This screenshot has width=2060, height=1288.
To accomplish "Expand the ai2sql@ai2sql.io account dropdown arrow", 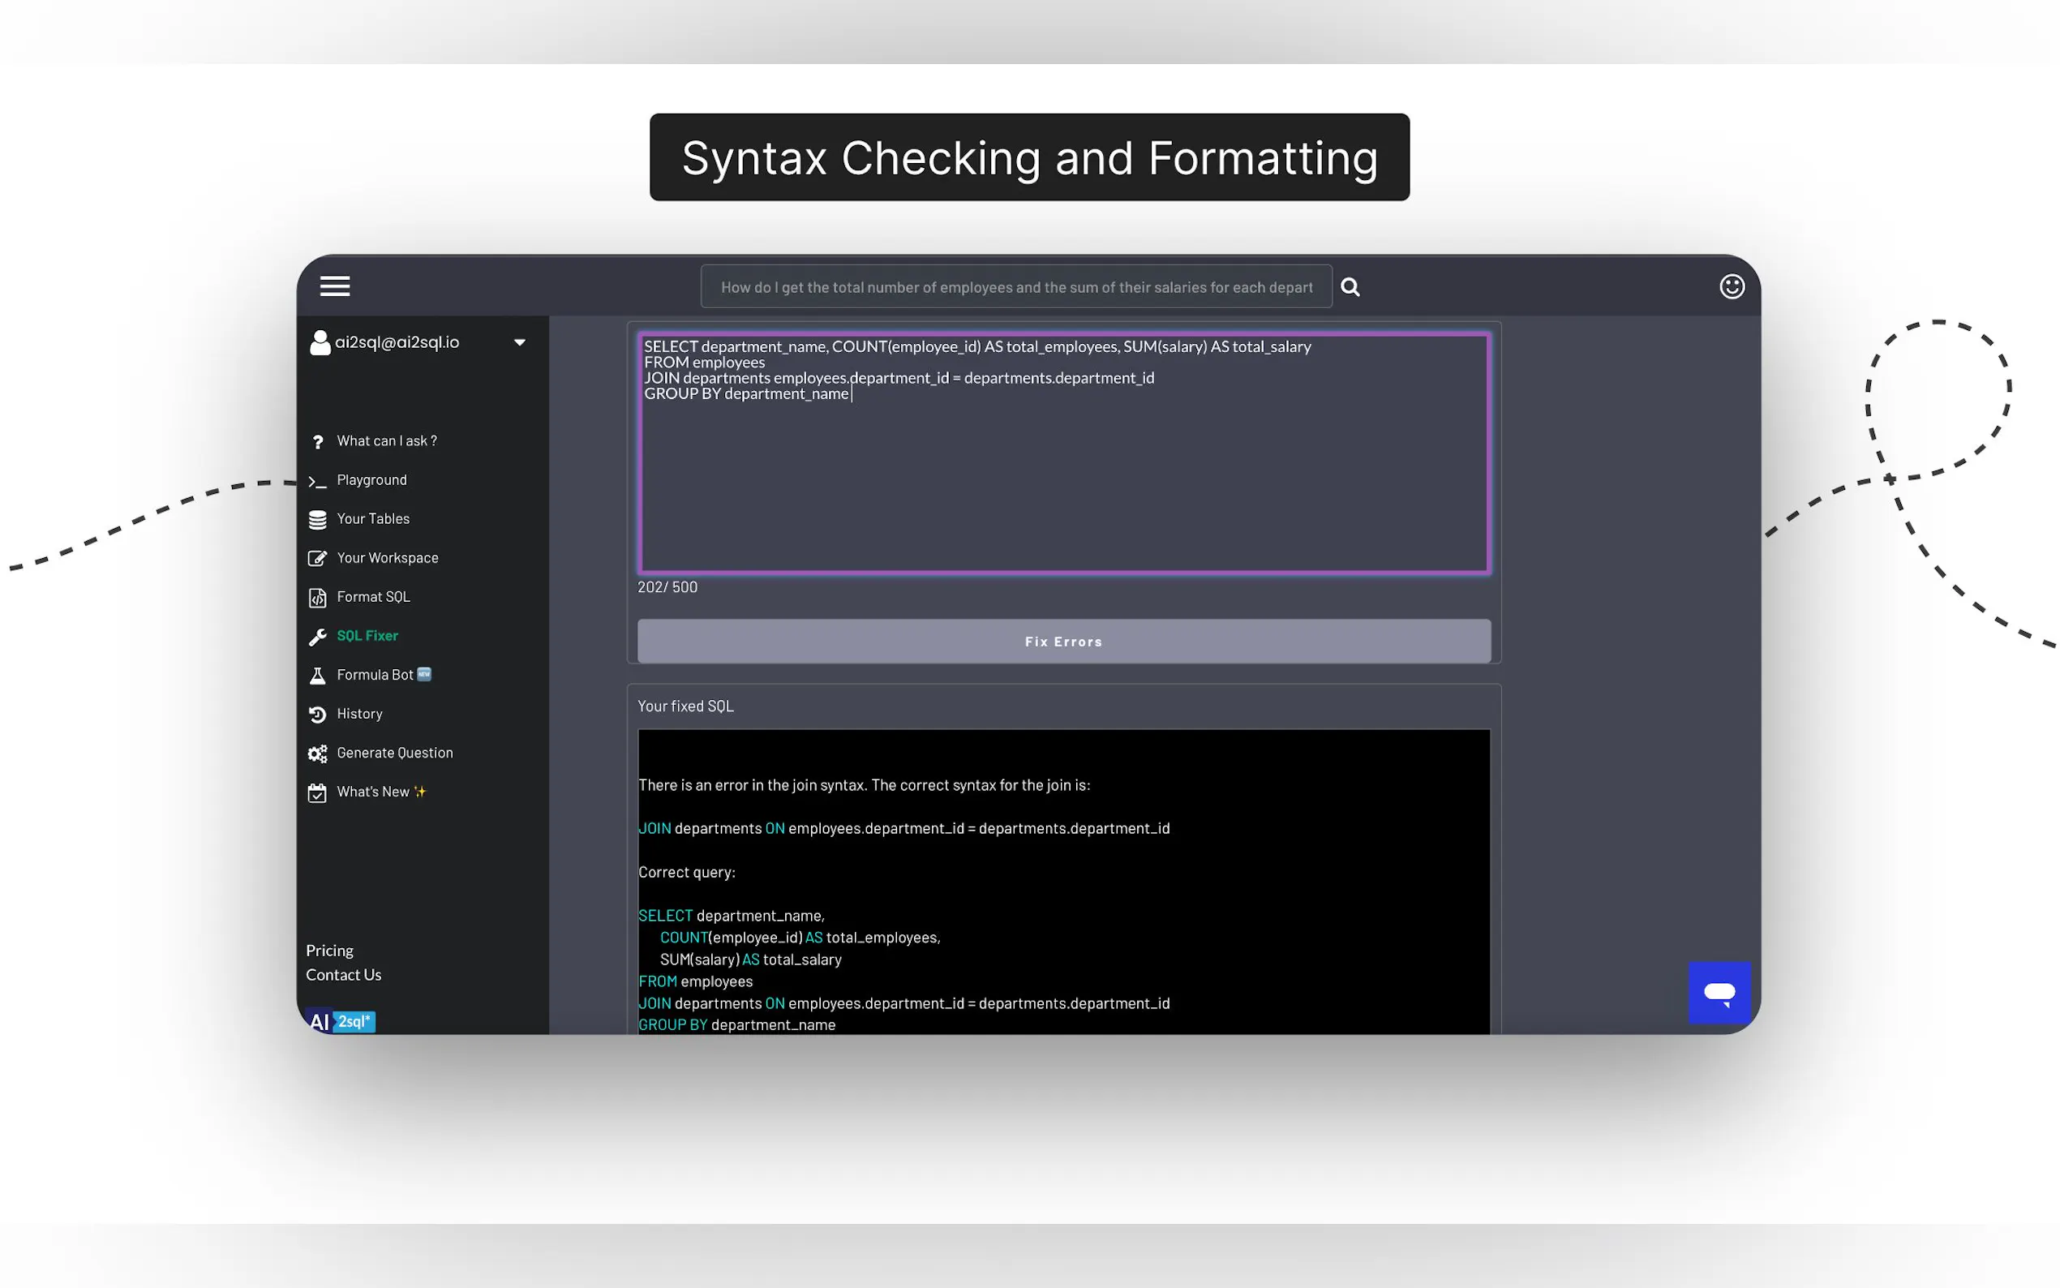I will coord(520,342).
